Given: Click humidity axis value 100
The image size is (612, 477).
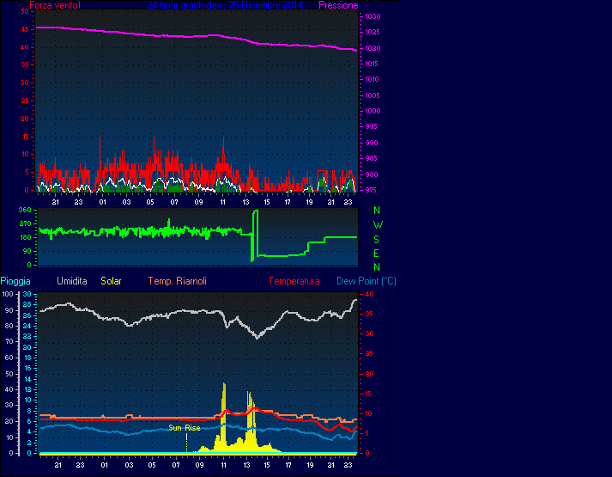Looking at the screenshot, I should pyautogui.click(x=9, y=294).
